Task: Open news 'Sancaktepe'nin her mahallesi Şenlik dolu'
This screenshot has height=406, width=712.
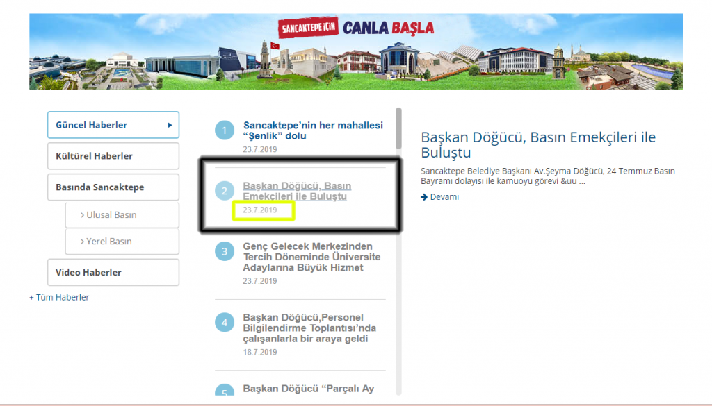Action: coord(312,130)
